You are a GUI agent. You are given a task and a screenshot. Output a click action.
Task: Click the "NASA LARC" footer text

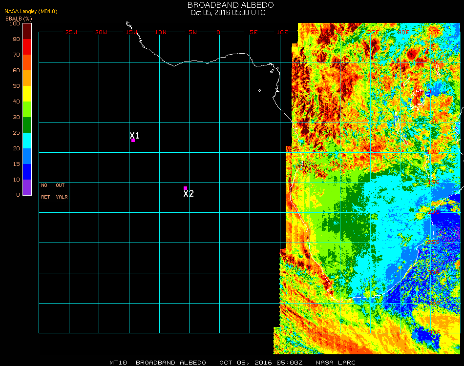(336, 363)
